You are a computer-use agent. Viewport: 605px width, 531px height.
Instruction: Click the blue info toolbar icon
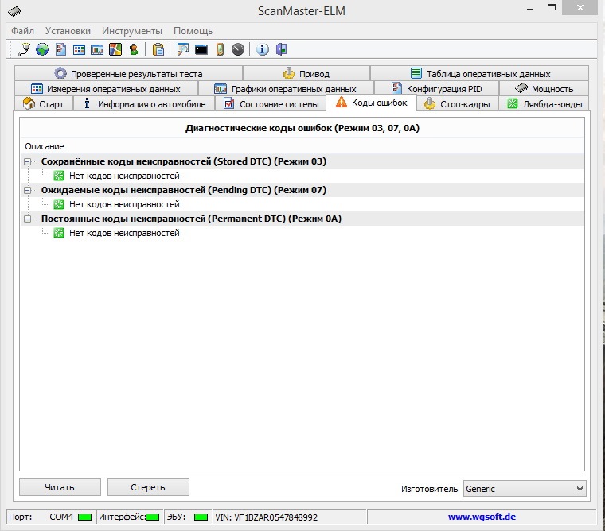click(263, 49)
